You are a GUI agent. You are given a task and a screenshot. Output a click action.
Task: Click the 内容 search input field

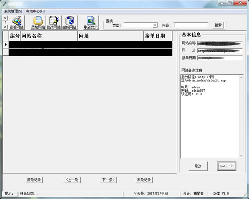click(191, 25)
